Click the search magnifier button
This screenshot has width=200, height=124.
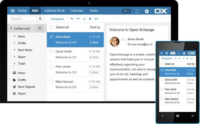[x=41, y=19]
